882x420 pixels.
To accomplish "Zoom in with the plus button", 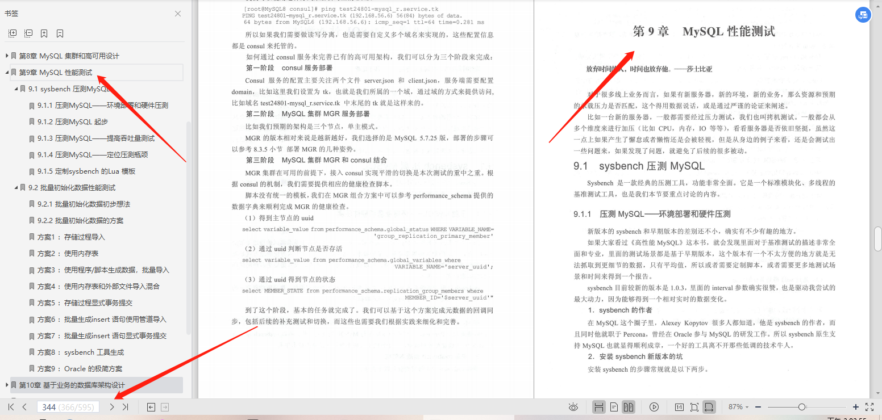I will pos(856,407).
